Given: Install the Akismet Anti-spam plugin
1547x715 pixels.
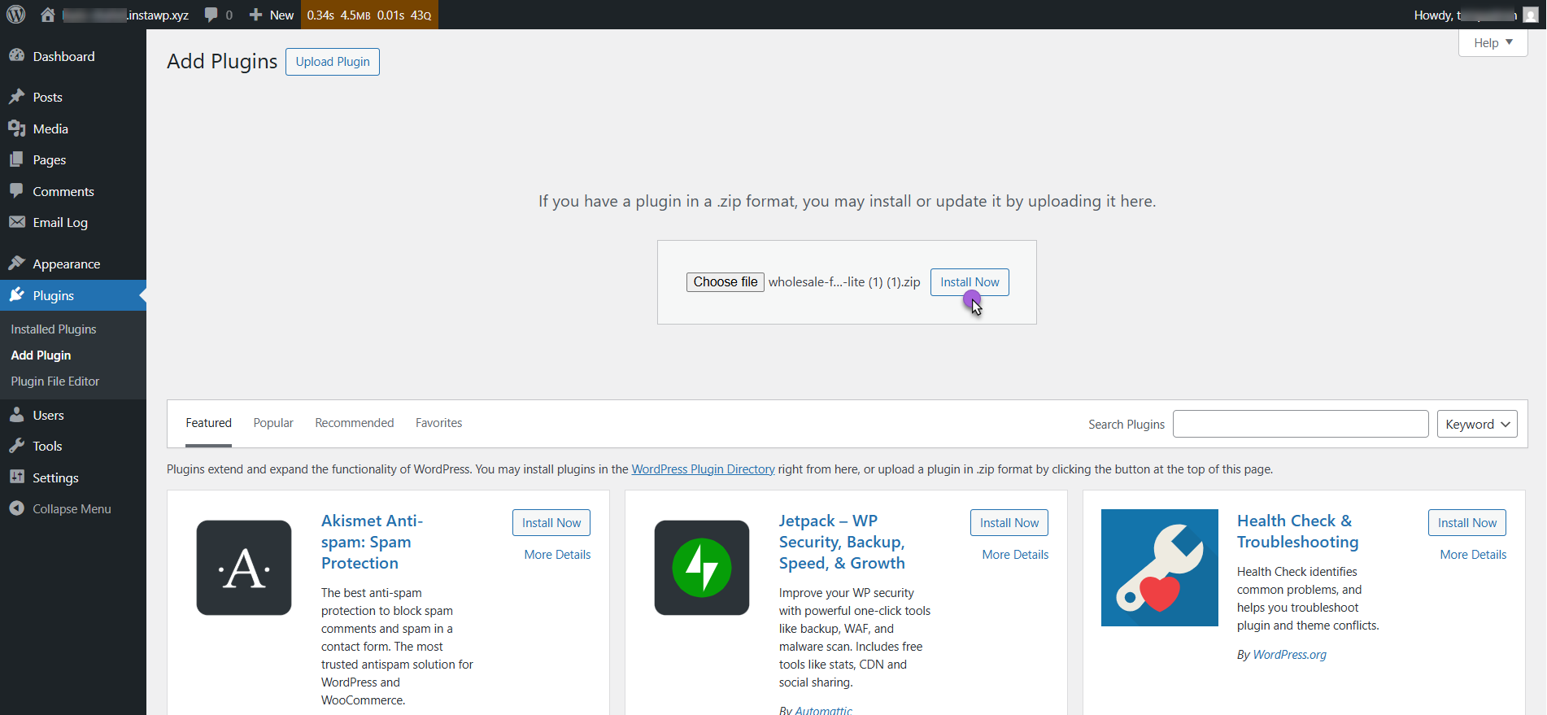Looking at the screenshot, I should (551, 523).
